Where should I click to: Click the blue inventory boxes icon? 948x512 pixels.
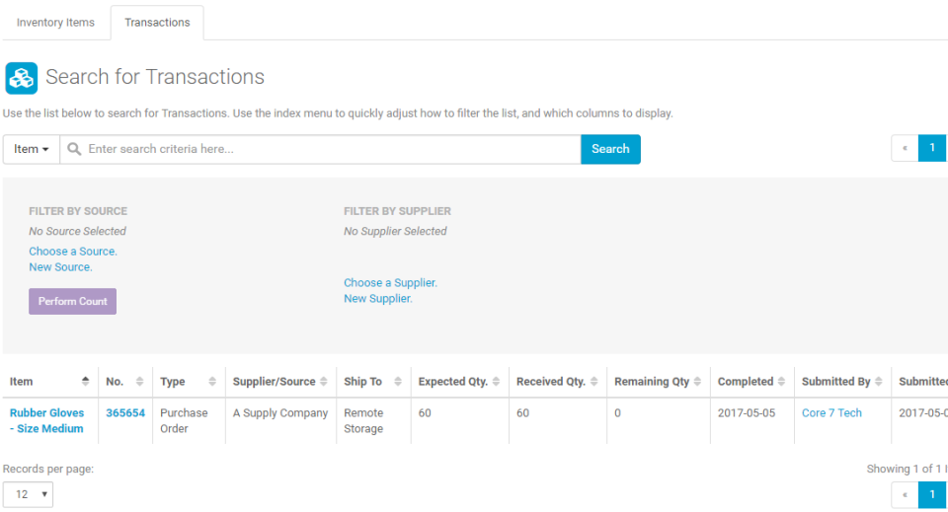21,78
